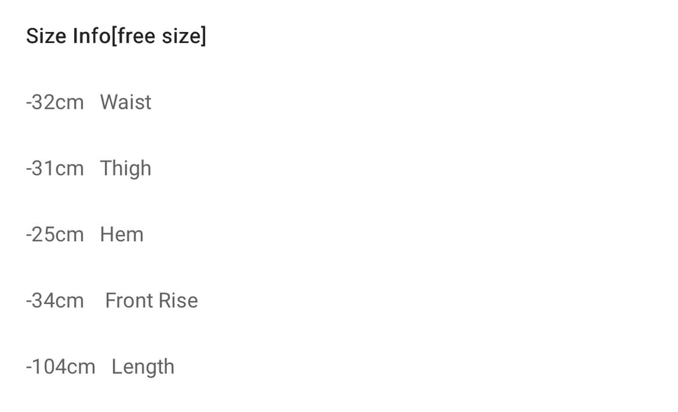678x412 pixels.
Task: Select the Thigh label
Action: 125,169
